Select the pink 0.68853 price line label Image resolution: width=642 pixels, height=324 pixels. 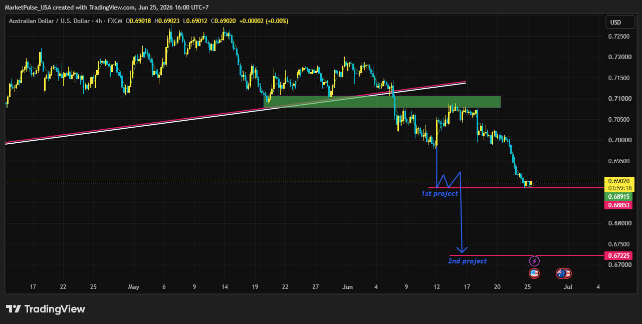pos(619,205)
